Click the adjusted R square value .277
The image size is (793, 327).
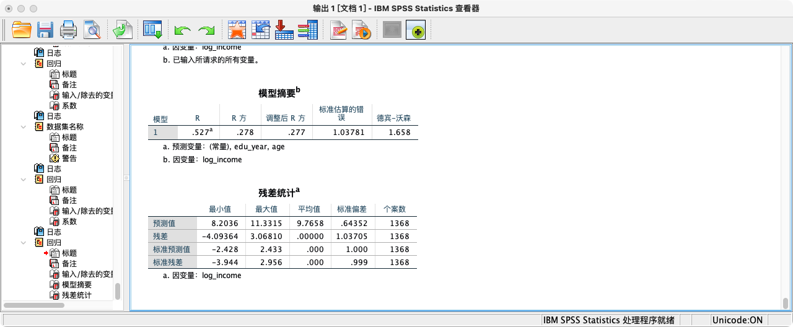pyautogui.click(x=287, y=133)
